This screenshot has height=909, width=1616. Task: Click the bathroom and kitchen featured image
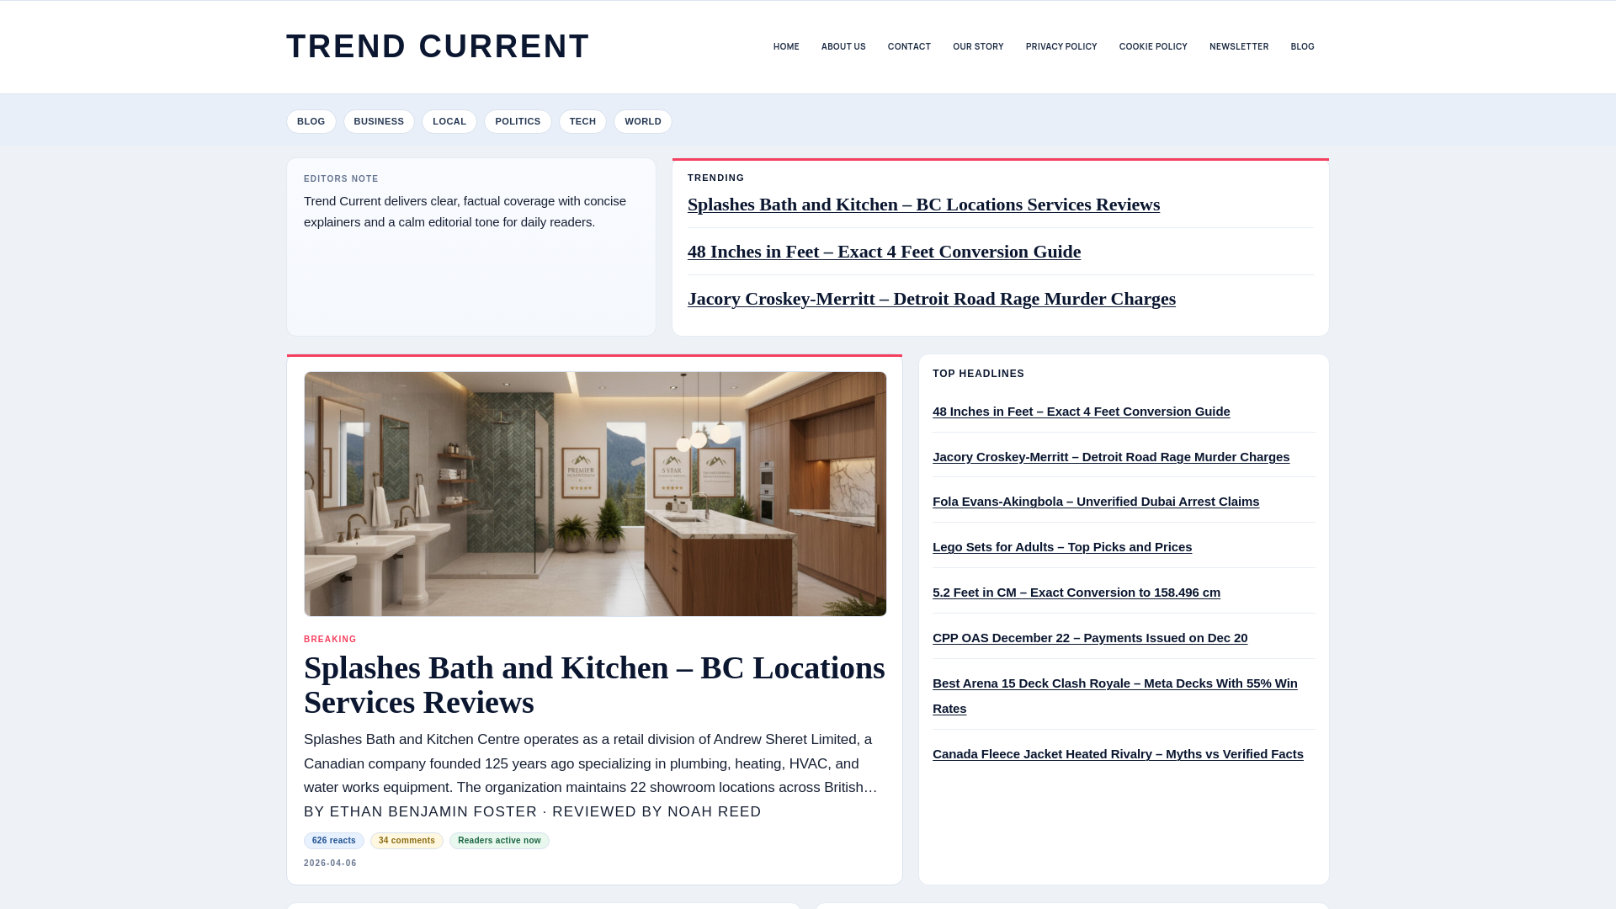pyautogui.click(x=595, y=494)
